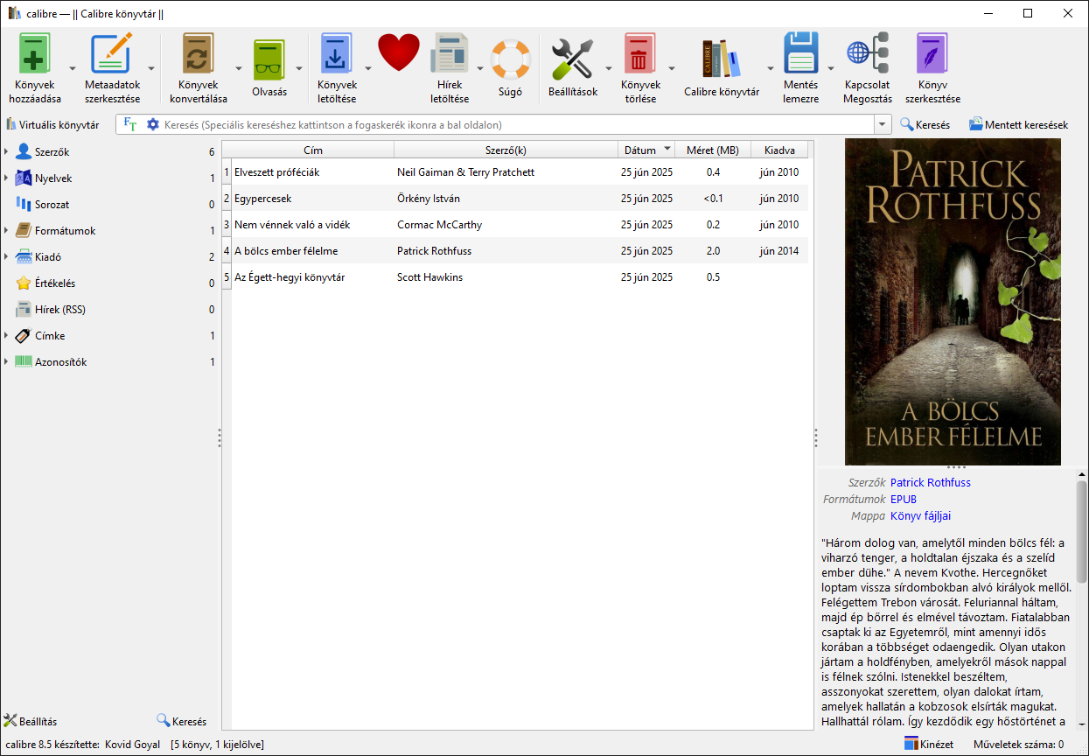Open dropdown arrow next to Könyvek konvertálása

[238, 68]
